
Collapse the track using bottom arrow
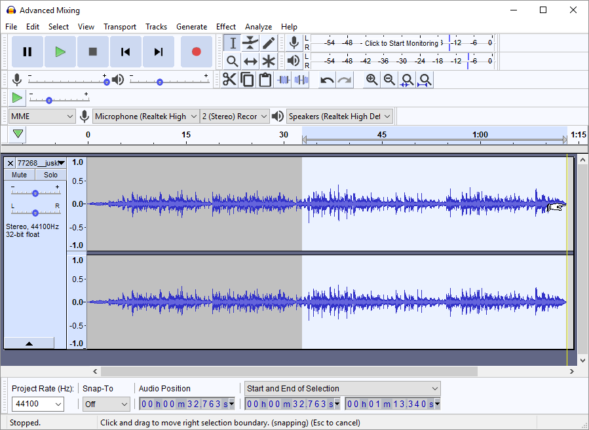tap(29, 343)
